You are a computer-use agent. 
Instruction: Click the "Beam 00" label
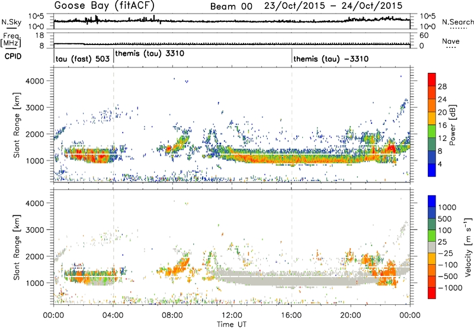[231, 7]
